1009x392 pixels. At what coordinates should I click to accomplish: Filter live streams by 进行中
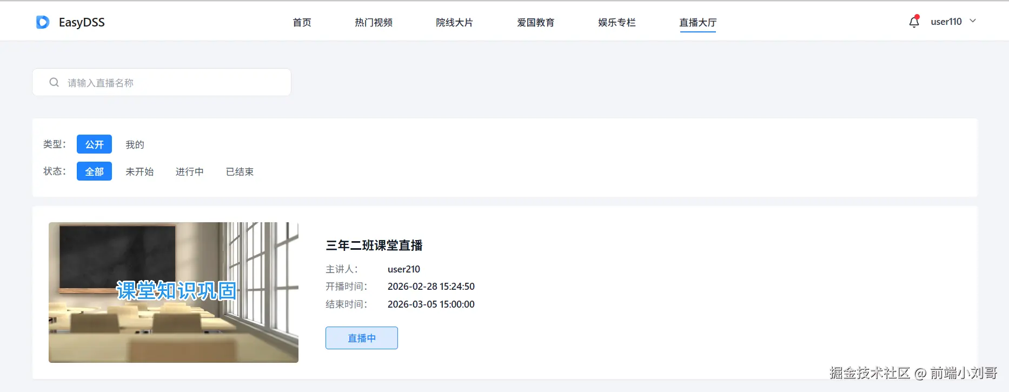(x=190, y=171)
